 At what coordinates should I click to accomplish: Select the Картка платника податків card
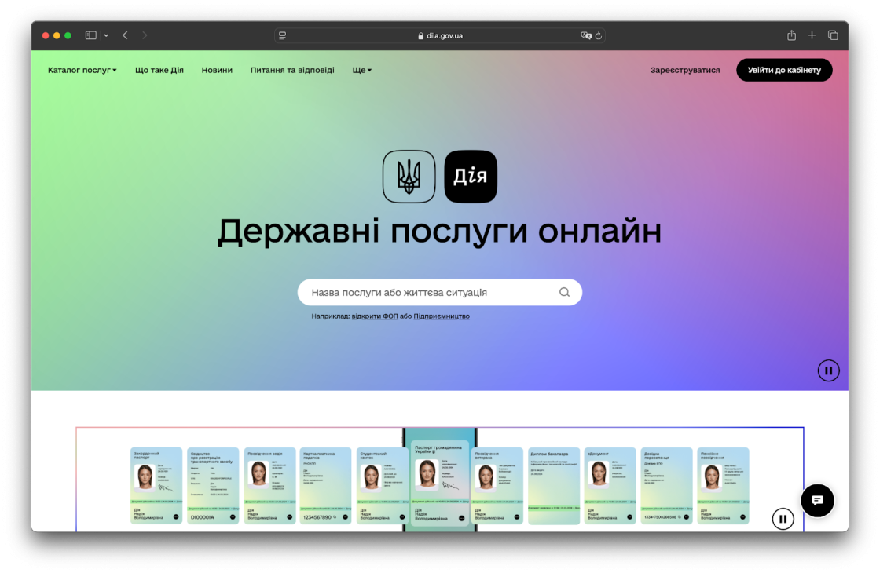pyautogui.click(x=325, y=486)
